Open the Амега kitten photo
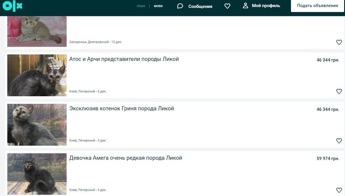345x196 pixels. 37,174
